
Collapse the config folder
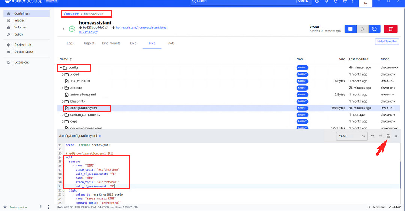click(61, 68)
